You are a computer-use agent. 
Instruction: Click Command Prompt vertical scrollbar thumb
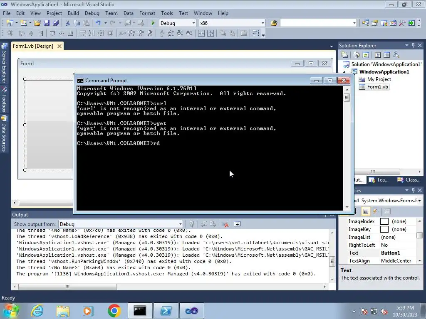tap(347, 97)
